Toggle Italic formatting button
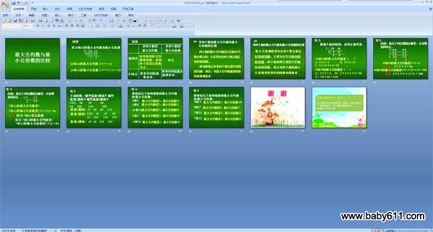This screenshot has width=433, height=232. [43, 26]
